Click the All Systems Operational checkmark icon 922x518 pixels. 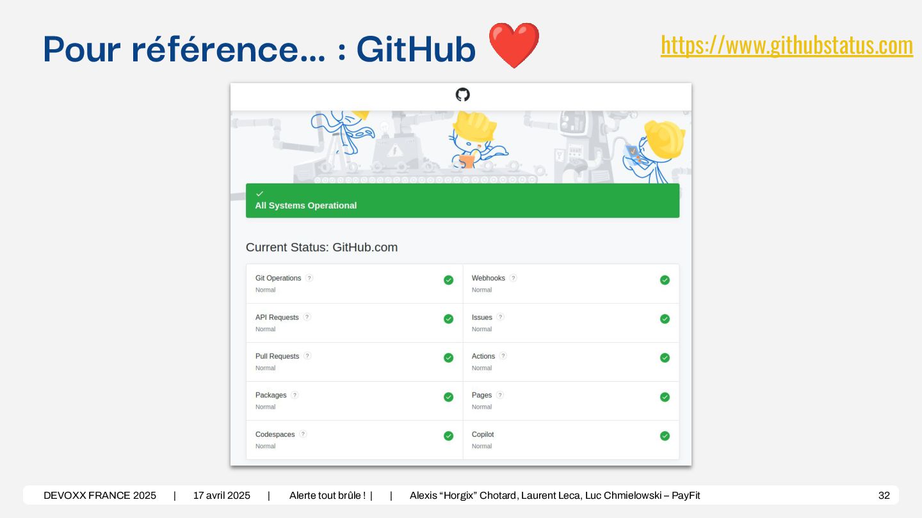[259, 193]
